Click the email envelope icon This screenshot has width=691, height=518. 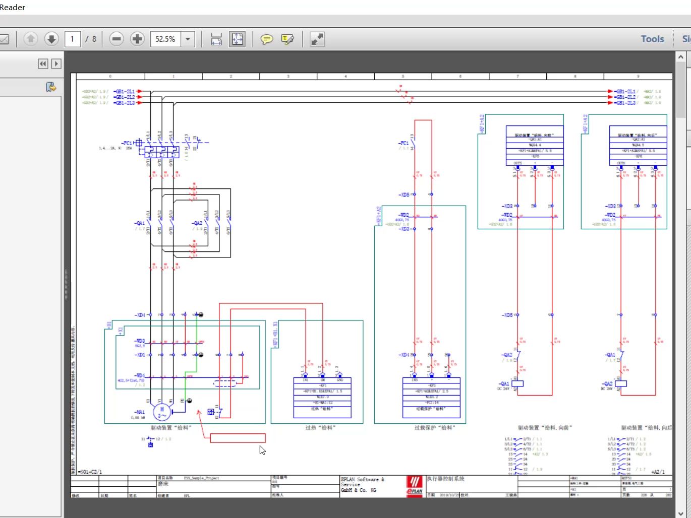point(4,39)
